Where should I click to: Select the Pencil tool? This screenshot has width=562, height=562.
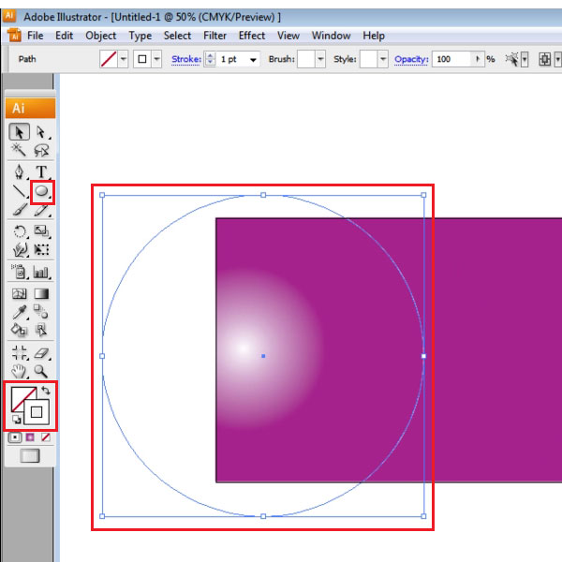(41, 211)
